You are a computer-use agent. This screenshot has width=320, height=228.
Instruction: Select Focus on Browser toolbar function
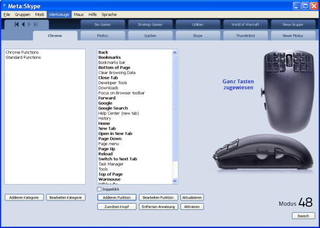click(122, 93)
